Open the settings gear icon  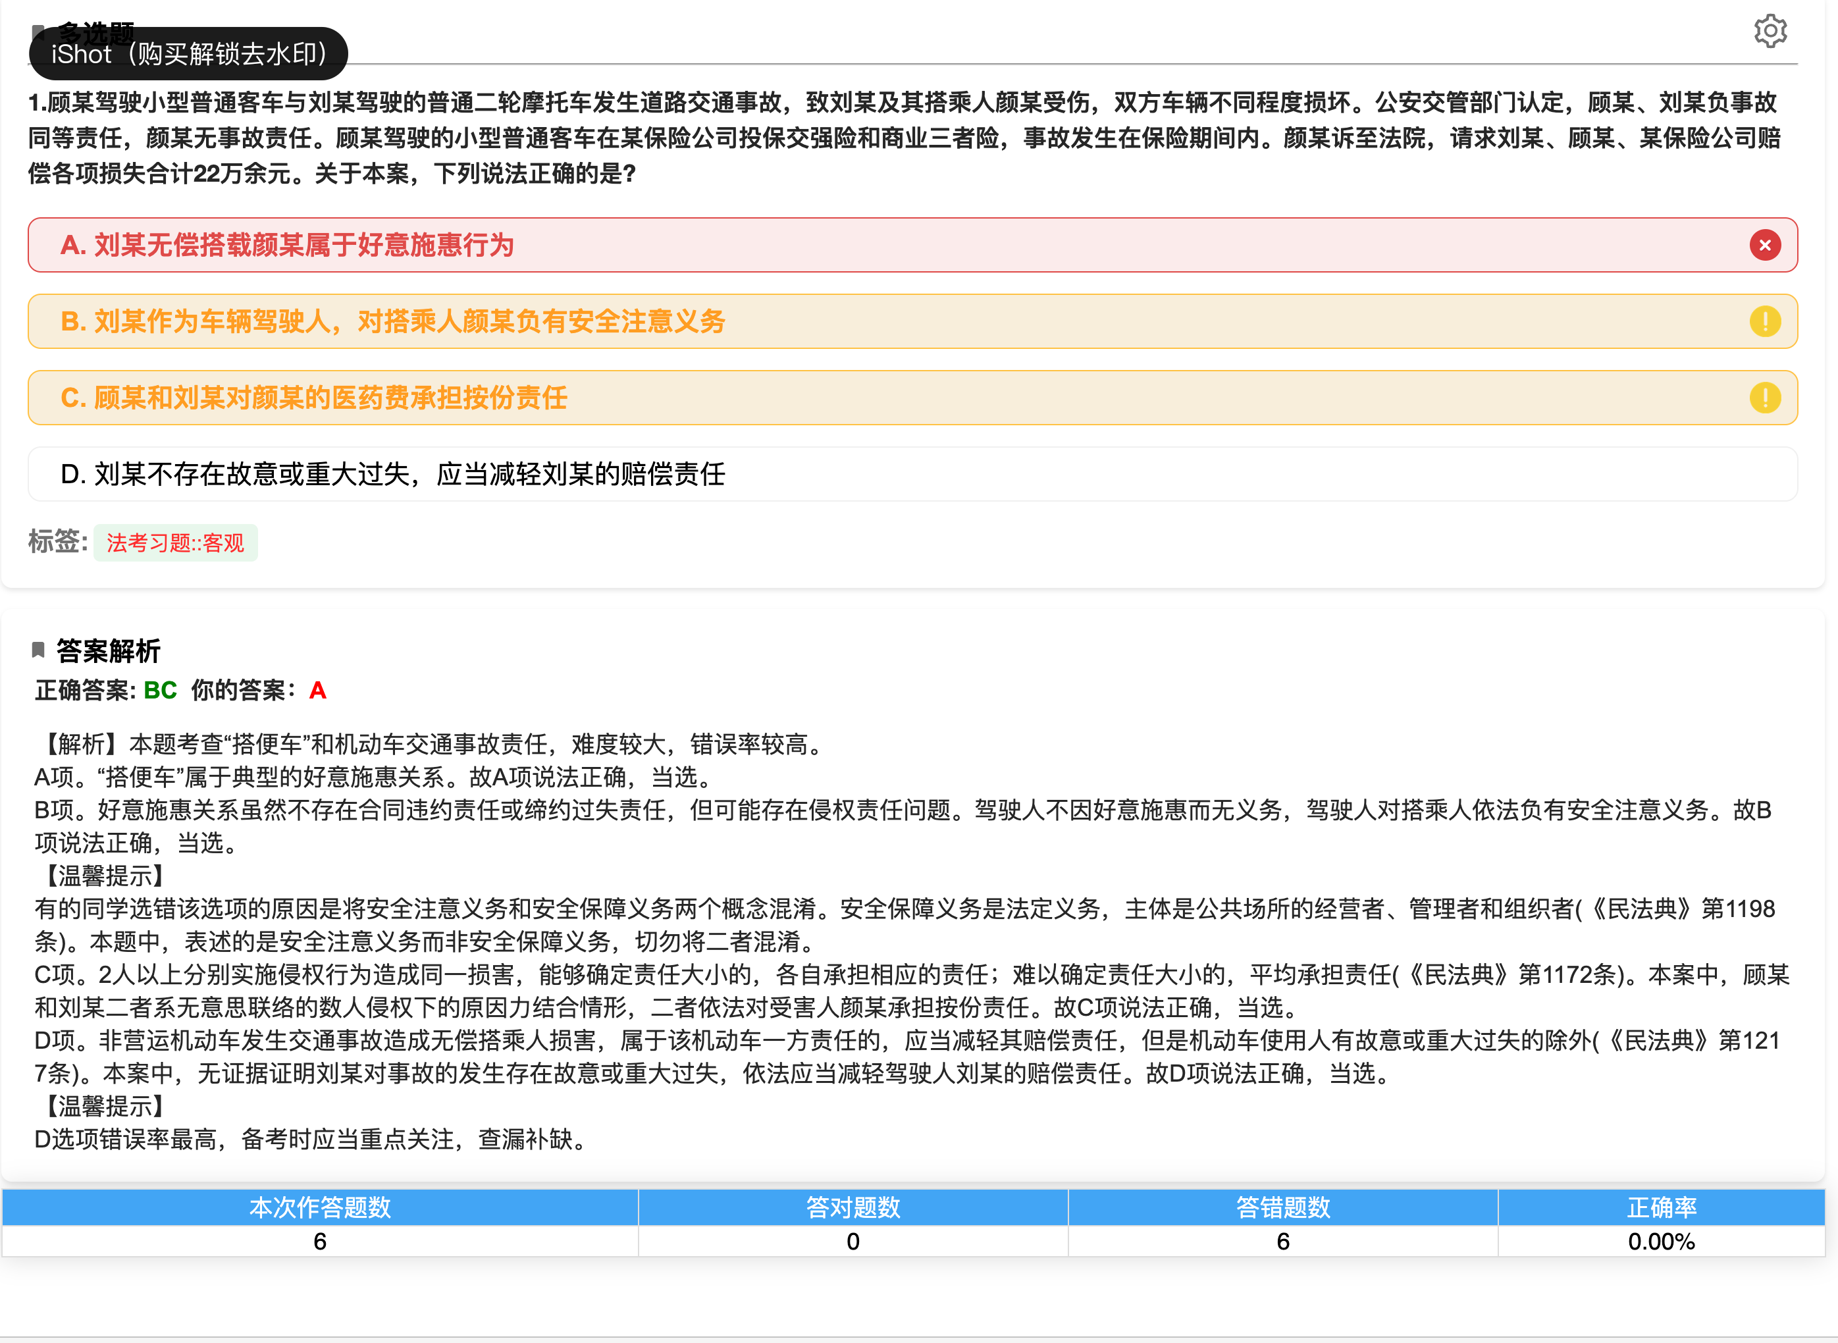pos(1770,32)
